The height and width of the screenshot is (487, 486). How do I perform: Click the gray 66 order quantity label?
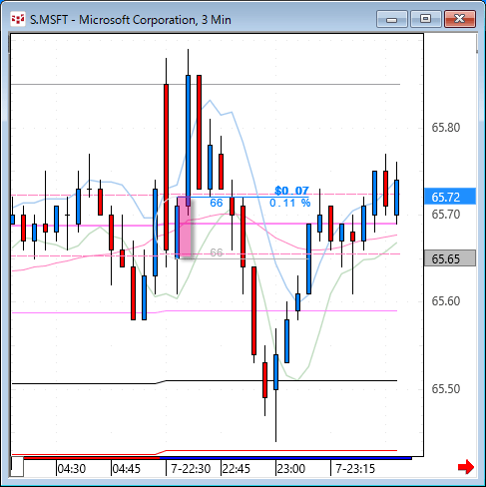pyautogui.click(x=217, y=252)
